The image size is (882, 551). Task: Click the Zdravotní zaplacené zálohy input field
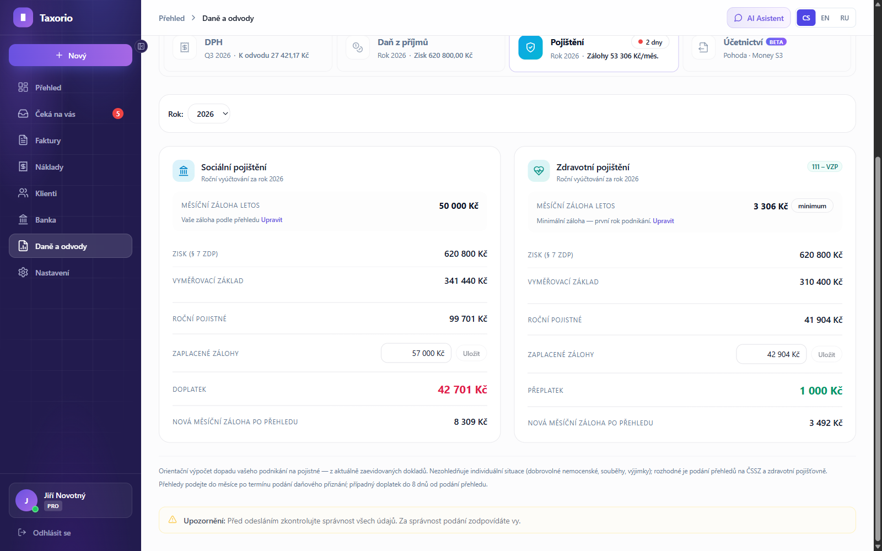tap(771, 354)
